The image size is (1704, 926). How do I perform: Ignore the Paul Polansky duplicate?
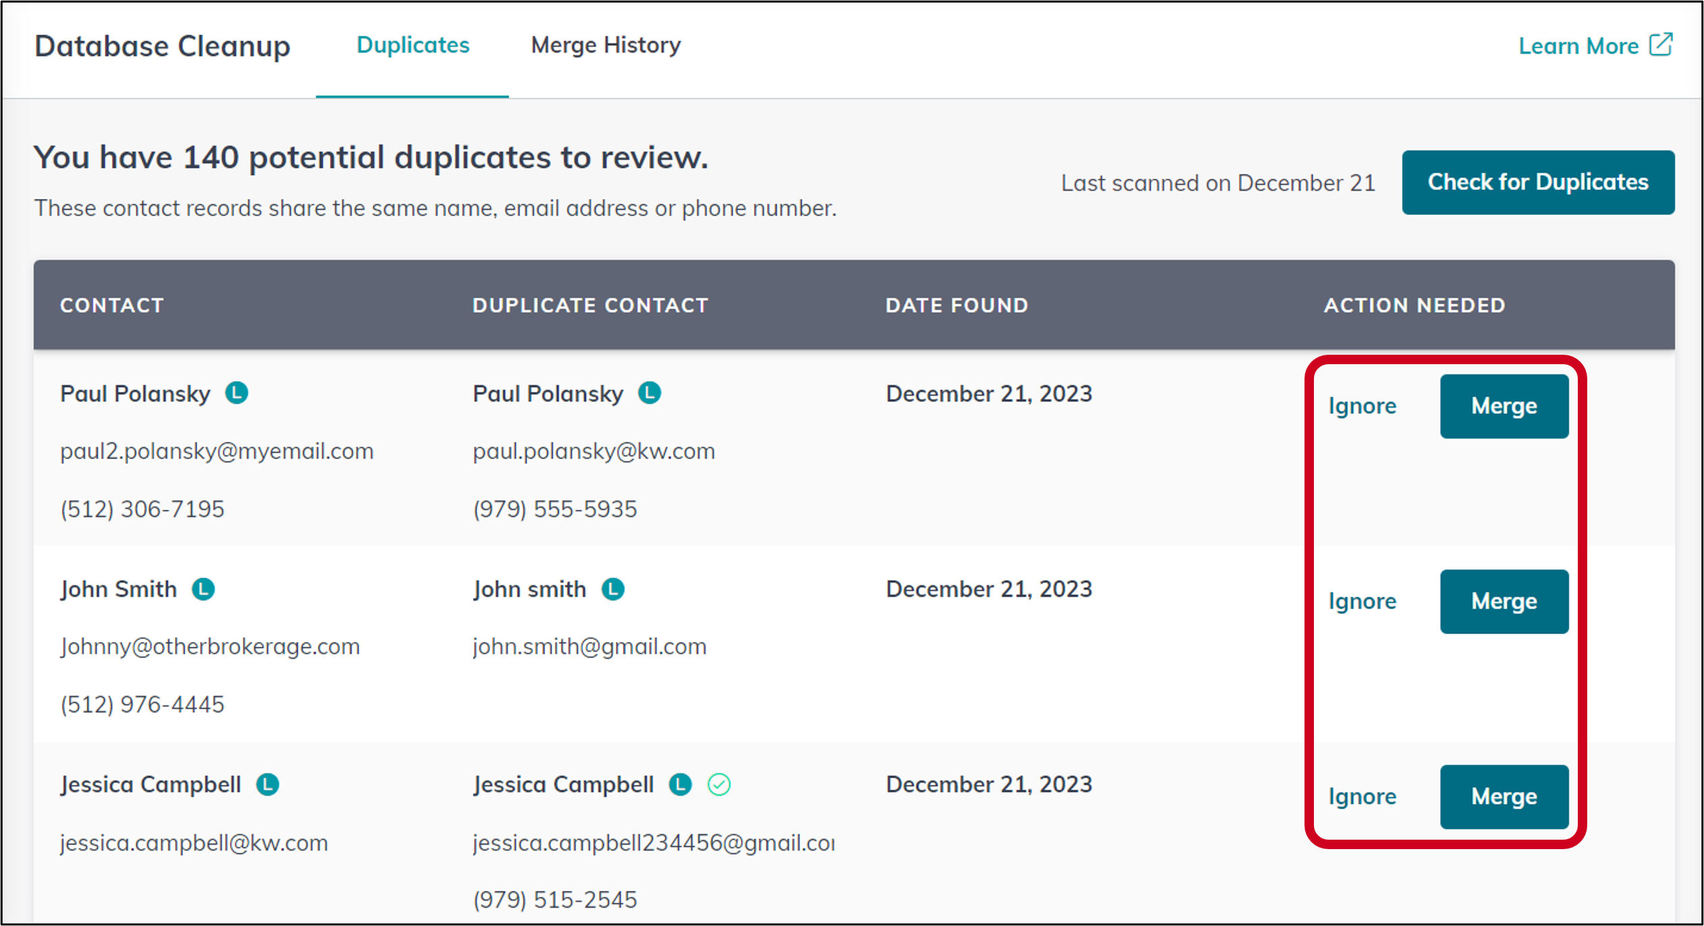tap(1362, 406)
